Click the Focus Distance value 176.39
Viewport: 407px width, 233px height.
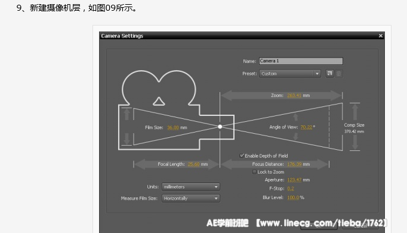pyautogui.click(x=294, y=164)
